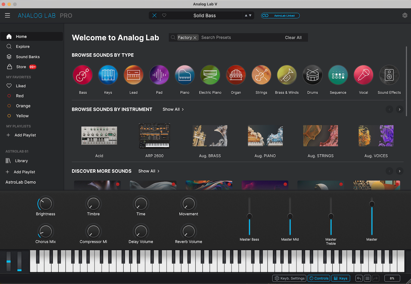411x284 pixels.
Task: Open Brass & Winds type icon
Action: [287, 75]
